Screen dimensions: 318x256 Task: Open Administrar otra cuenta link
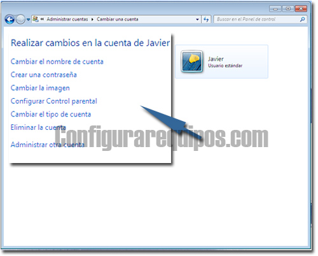48,145
